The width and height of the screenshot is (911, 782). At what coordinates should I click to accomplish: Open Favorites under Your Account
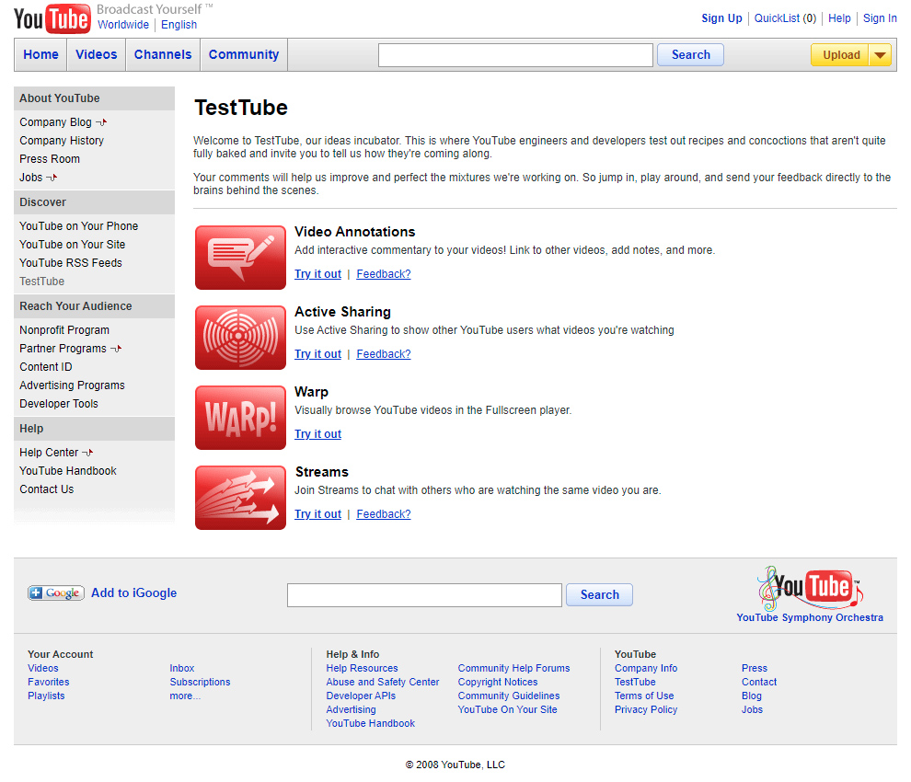coord(48,682)
